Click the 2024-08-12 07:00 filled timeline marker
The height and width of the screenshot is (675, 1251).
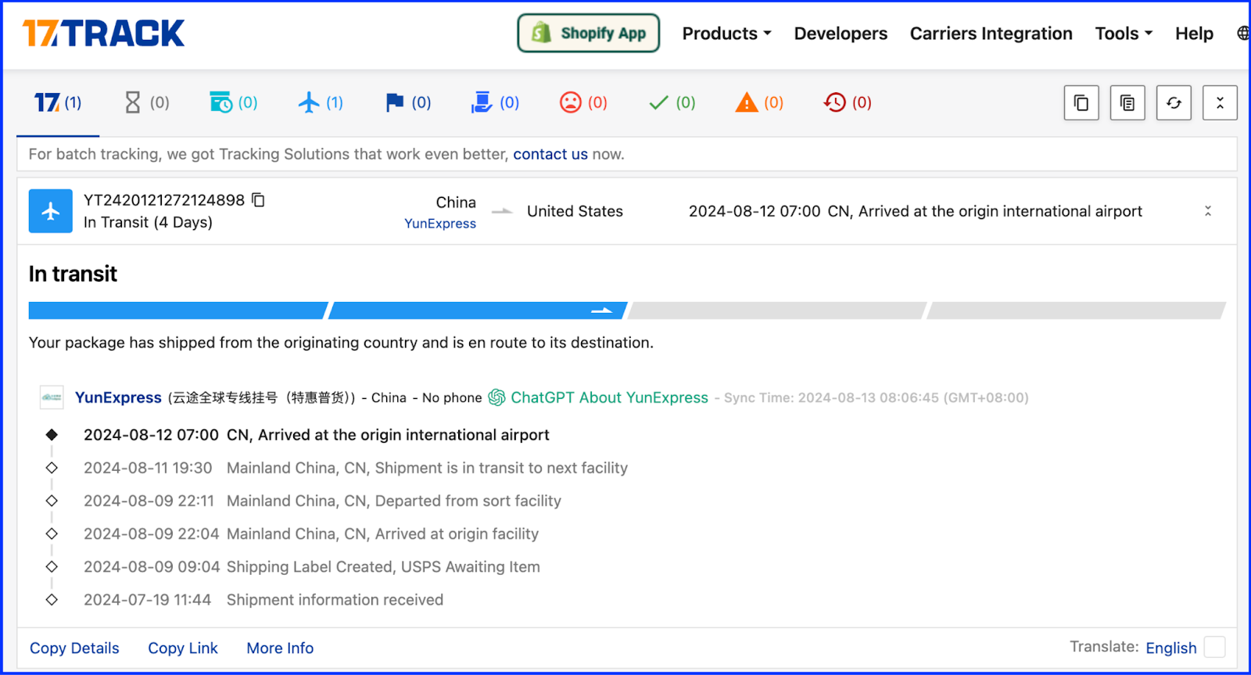coord(52,435)
